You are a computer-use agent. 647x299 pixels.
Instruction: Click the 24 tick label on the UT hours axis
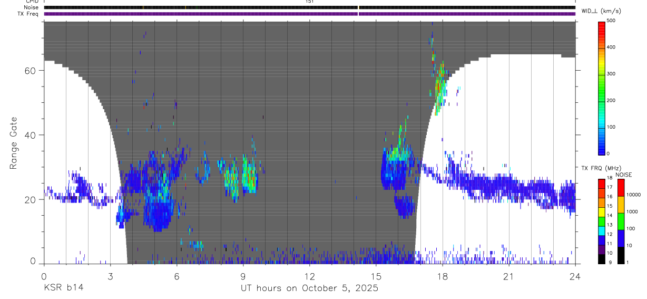tap(575, 276)
